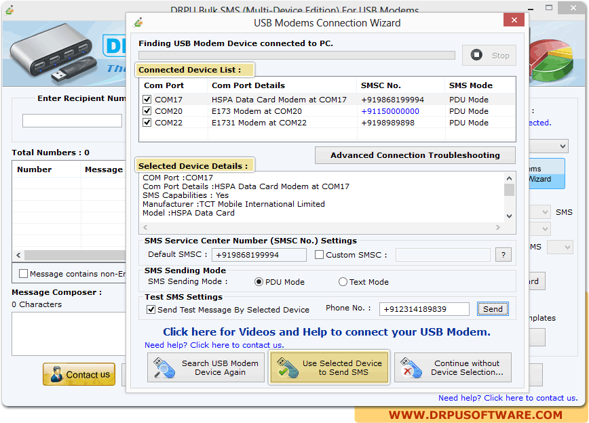Open the dropdown next to SMS label
This screenshot has height=423, width=589.
tap(539, 212)
